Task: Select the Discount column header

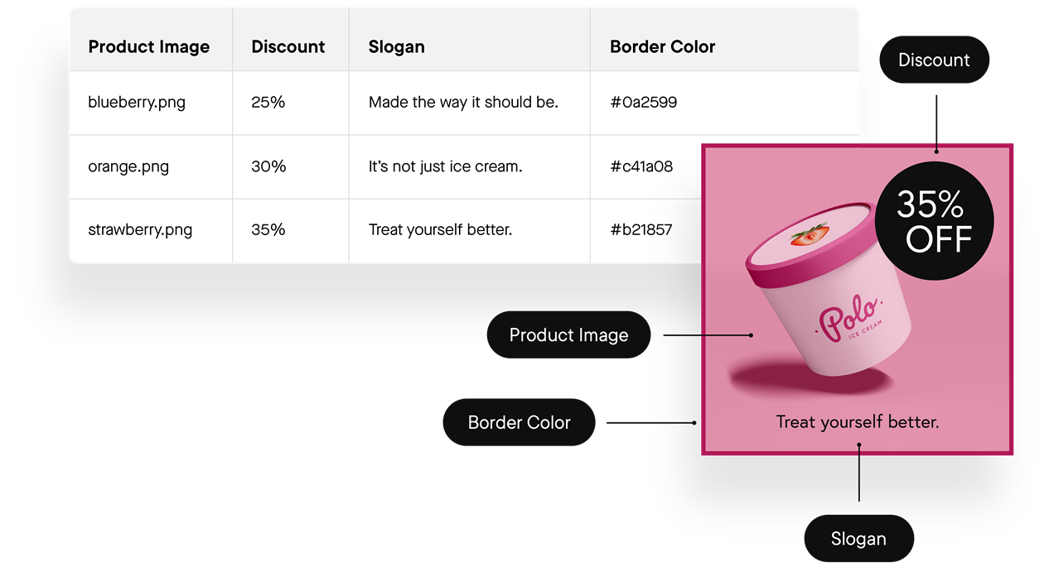Action: (291, 40)
